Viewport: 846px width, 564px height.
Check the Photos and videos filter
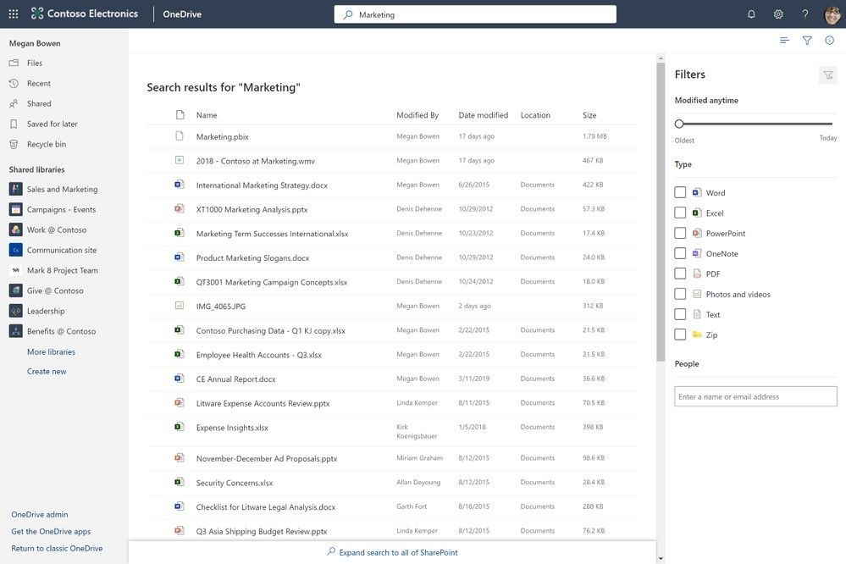pyautogui.click(x=680, y=294)
